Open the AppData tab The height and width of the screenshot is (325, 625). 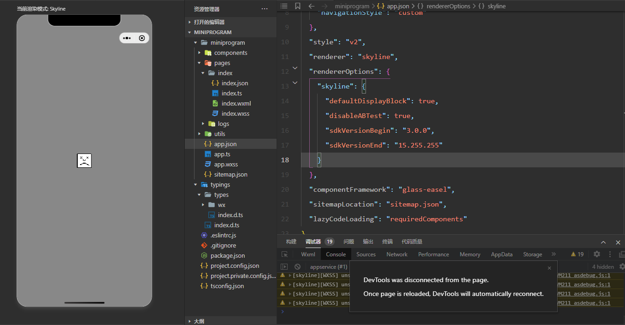502,254
